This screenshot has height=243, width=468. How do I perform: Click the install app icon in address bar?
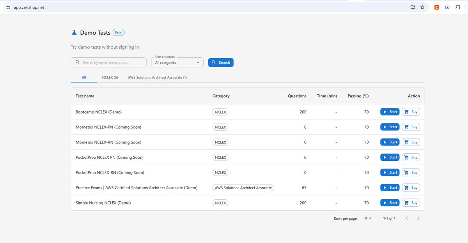click(413, 7)
